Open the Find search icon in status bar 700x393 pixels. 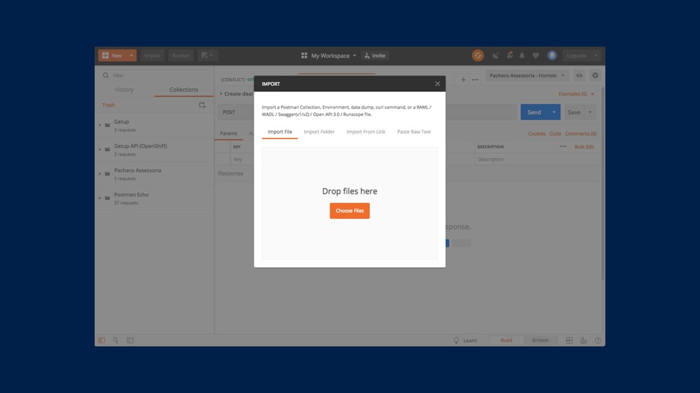(x=116, y=340)
